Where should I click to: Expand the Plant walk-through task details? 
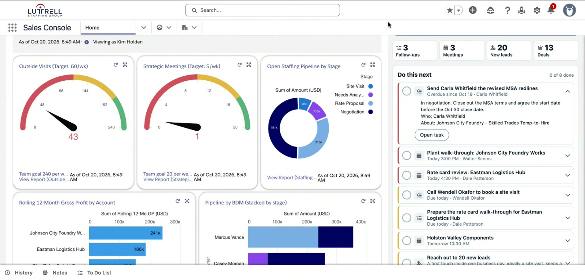click(568, 156)
